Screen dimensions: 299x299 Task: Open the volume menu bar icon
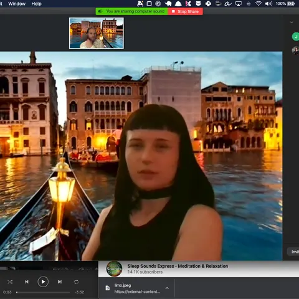click(268, 4)
